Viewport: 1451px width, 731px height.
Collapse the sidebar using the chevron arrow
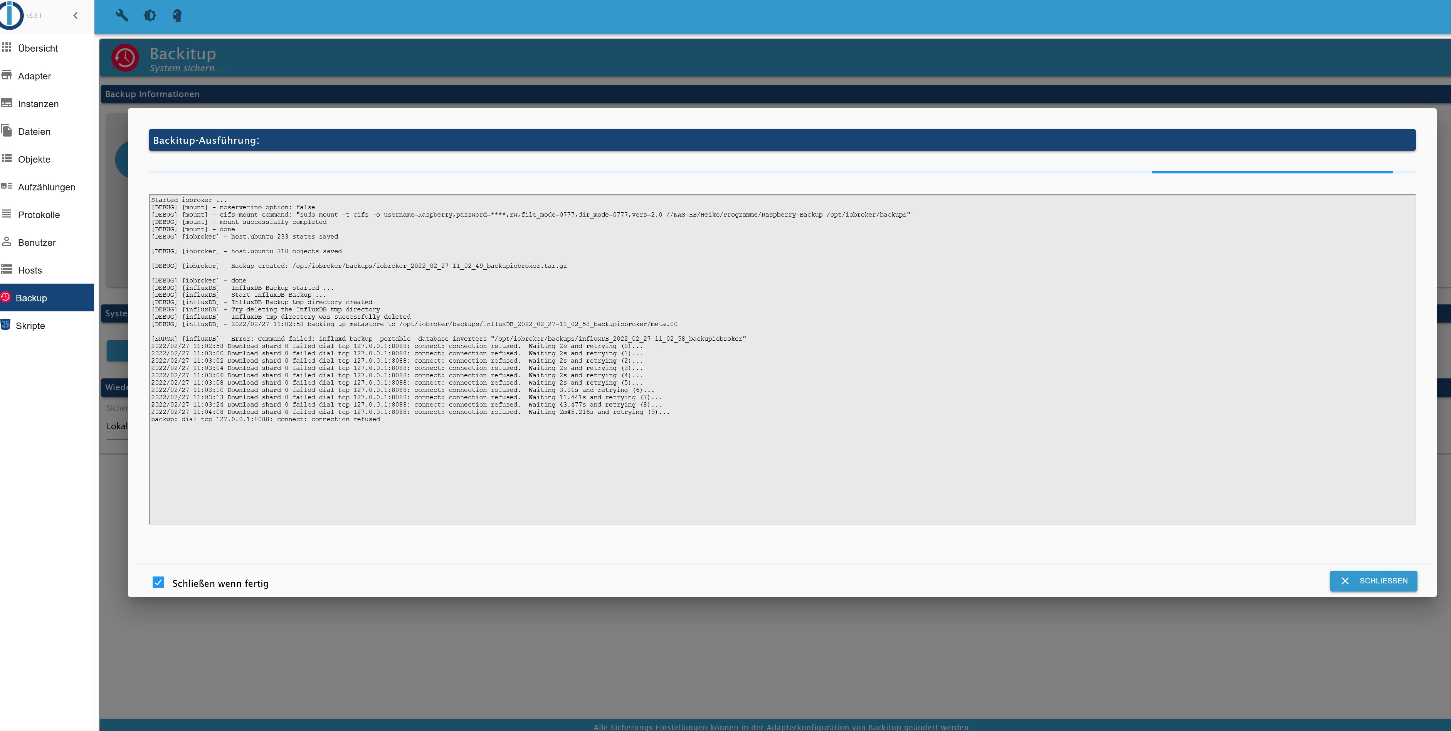point(76,15)
